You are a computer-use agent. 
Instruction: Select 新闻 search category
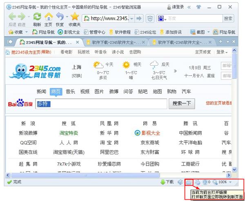(41, 91)
